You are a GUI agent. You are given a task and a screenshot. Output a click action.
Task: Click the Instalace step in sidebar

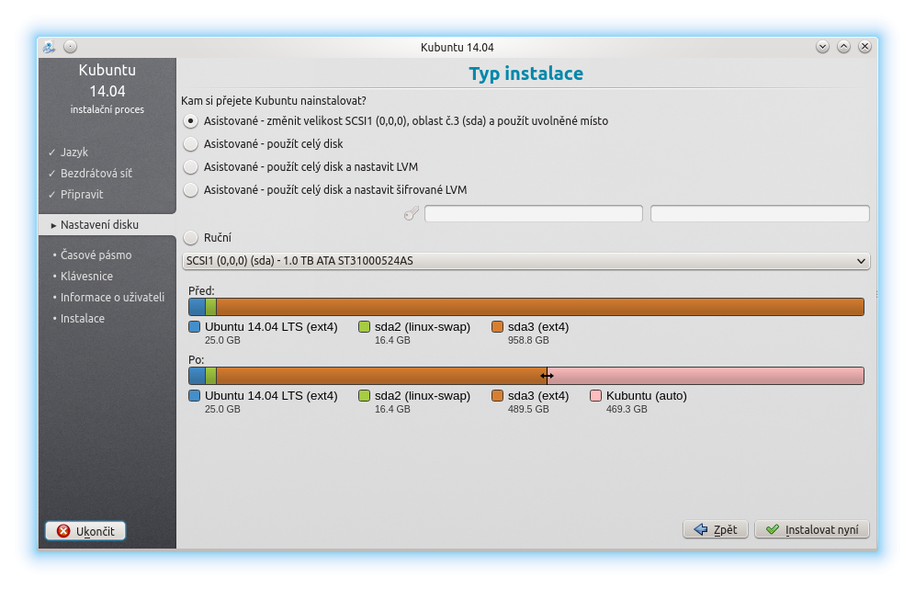83,319
